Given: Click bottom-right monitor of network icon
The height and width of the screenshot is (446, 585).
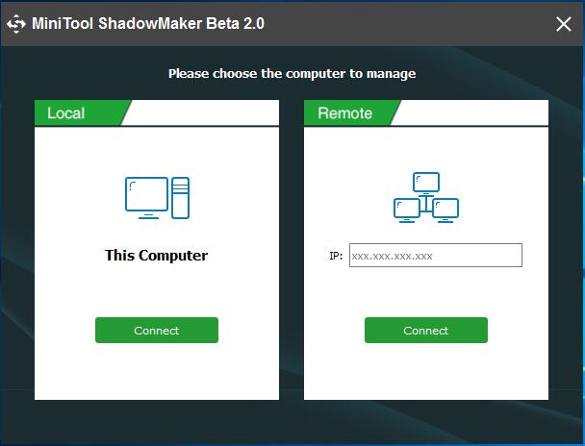Looking at the screenshot, I should click(445, 210).
